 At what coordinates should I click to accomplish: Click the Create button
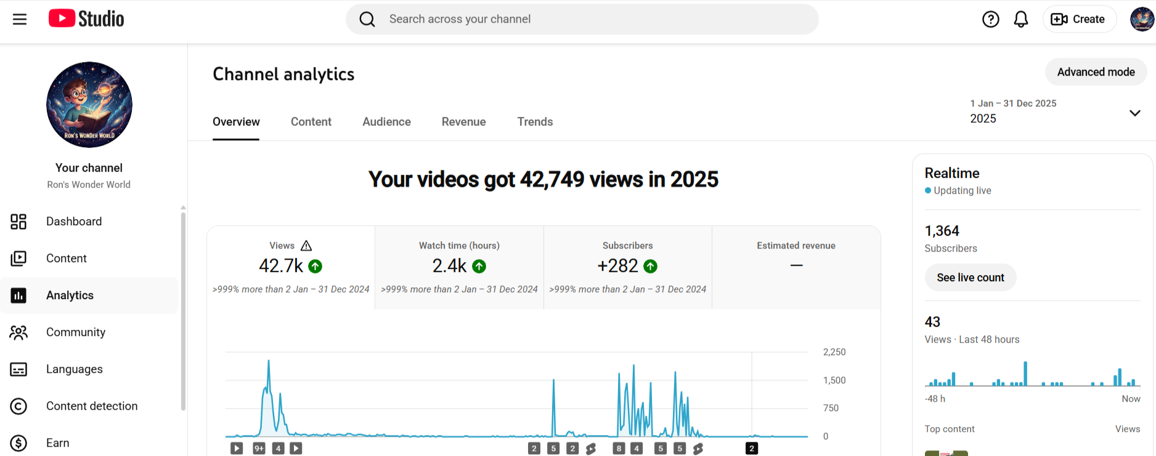tap(1079, 19)
